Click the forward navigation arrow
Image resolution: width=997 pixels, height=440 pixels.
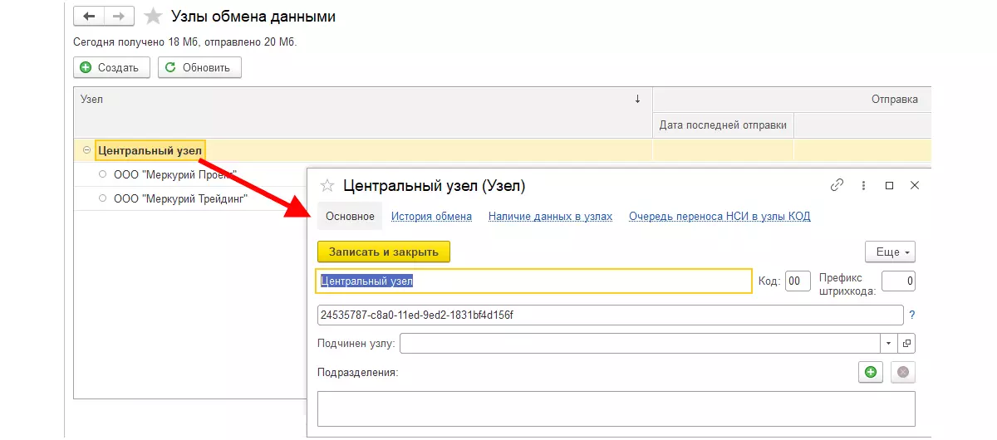(x=118, y=17)
